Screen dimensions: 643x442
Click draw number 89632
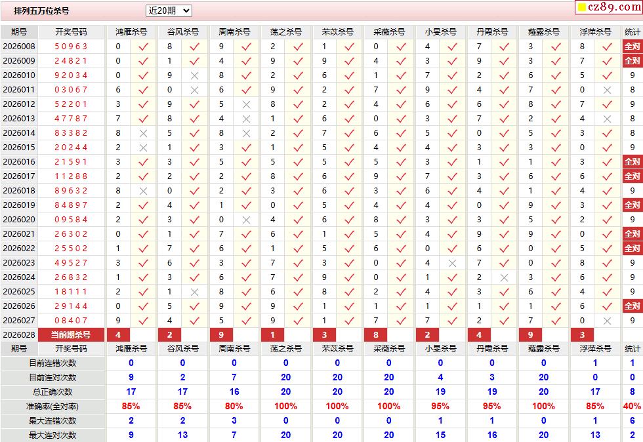point(71,191)
